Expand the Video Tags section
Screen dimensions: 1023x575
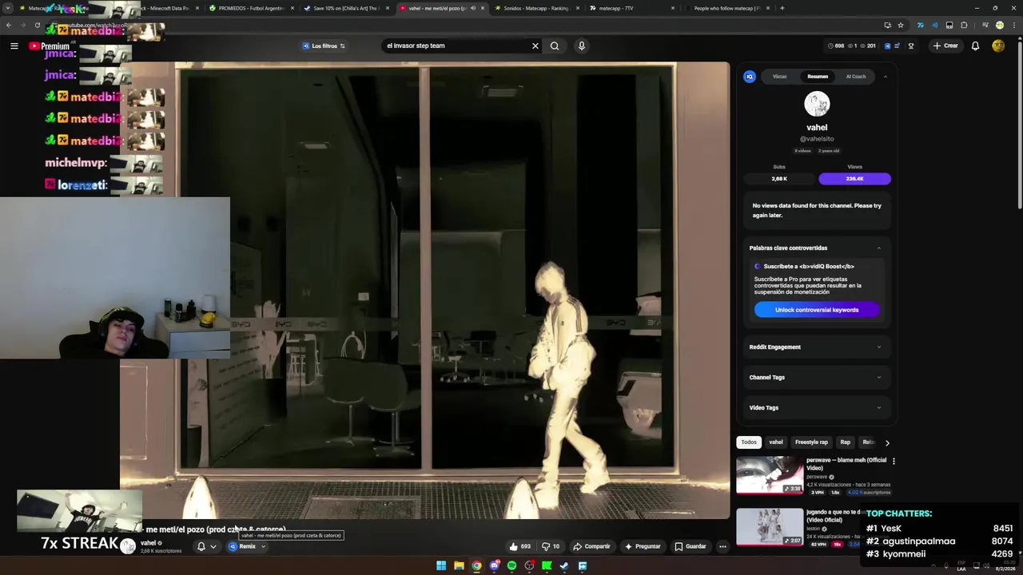tap(816, 408)
